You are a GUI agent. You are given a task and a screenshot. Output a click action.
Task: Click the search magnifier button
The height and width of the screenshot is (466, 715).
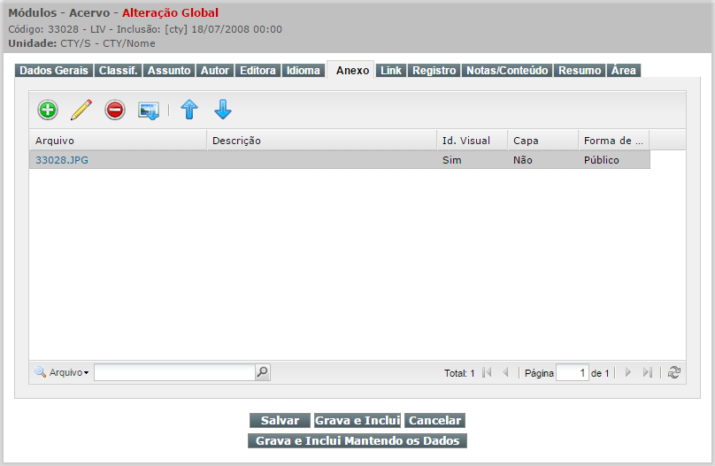click(x=262, y=372)
